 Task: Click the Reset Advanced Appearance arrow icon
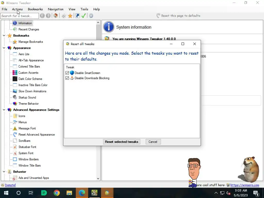pos(15,135)
